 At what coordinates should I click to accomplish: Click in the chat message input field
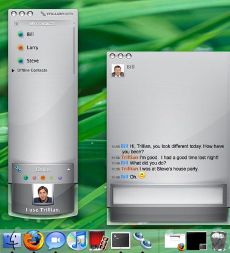click(x=167, y=196)
